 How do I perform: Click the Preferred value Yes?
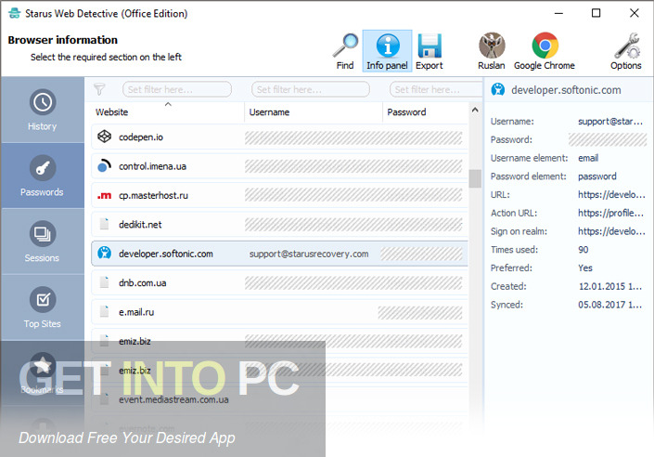tap(585, 268)
